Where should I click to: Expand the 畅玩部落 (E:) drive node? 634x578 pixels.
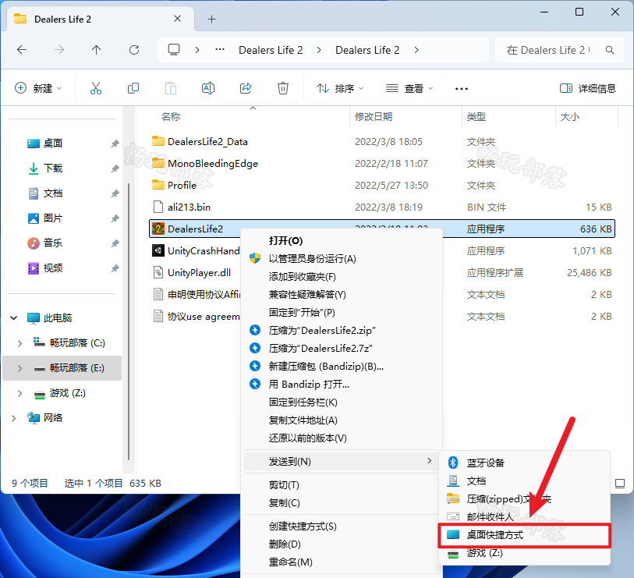(19, 368)
